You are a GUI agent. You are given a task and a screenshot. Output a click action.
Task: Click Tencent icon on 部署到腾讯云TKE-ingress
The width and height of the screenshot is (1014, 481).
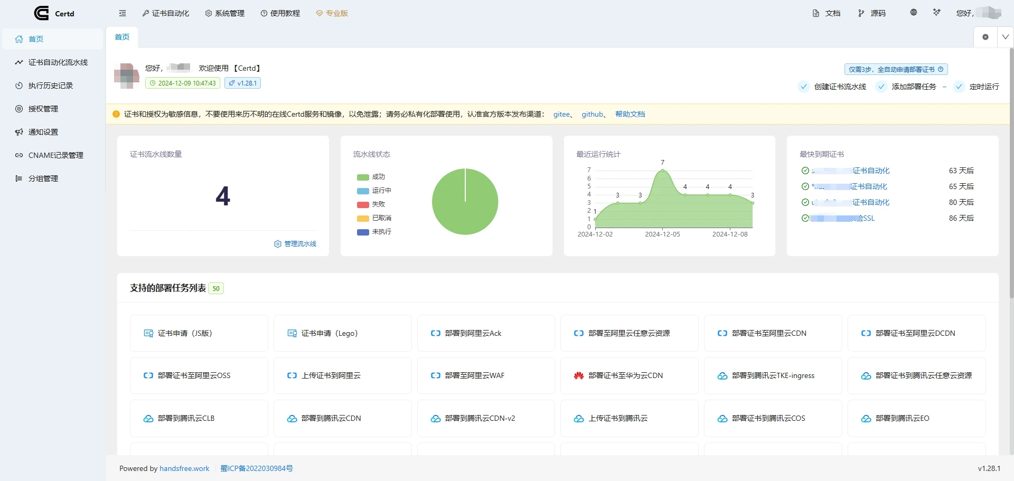point(722,376)
